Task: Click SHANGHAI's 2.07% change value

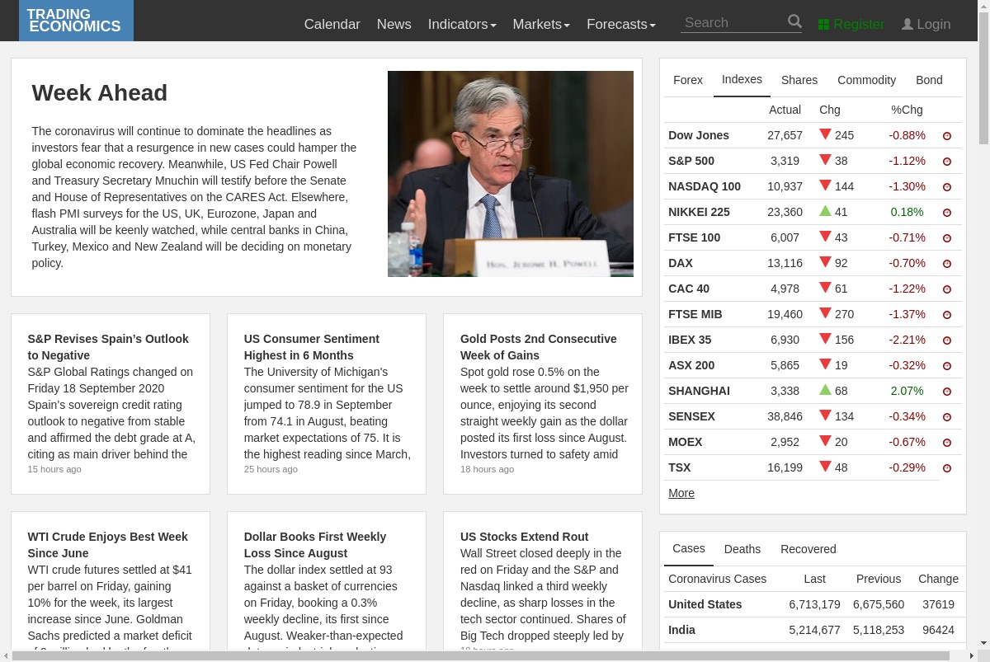Action: [907, 391]
